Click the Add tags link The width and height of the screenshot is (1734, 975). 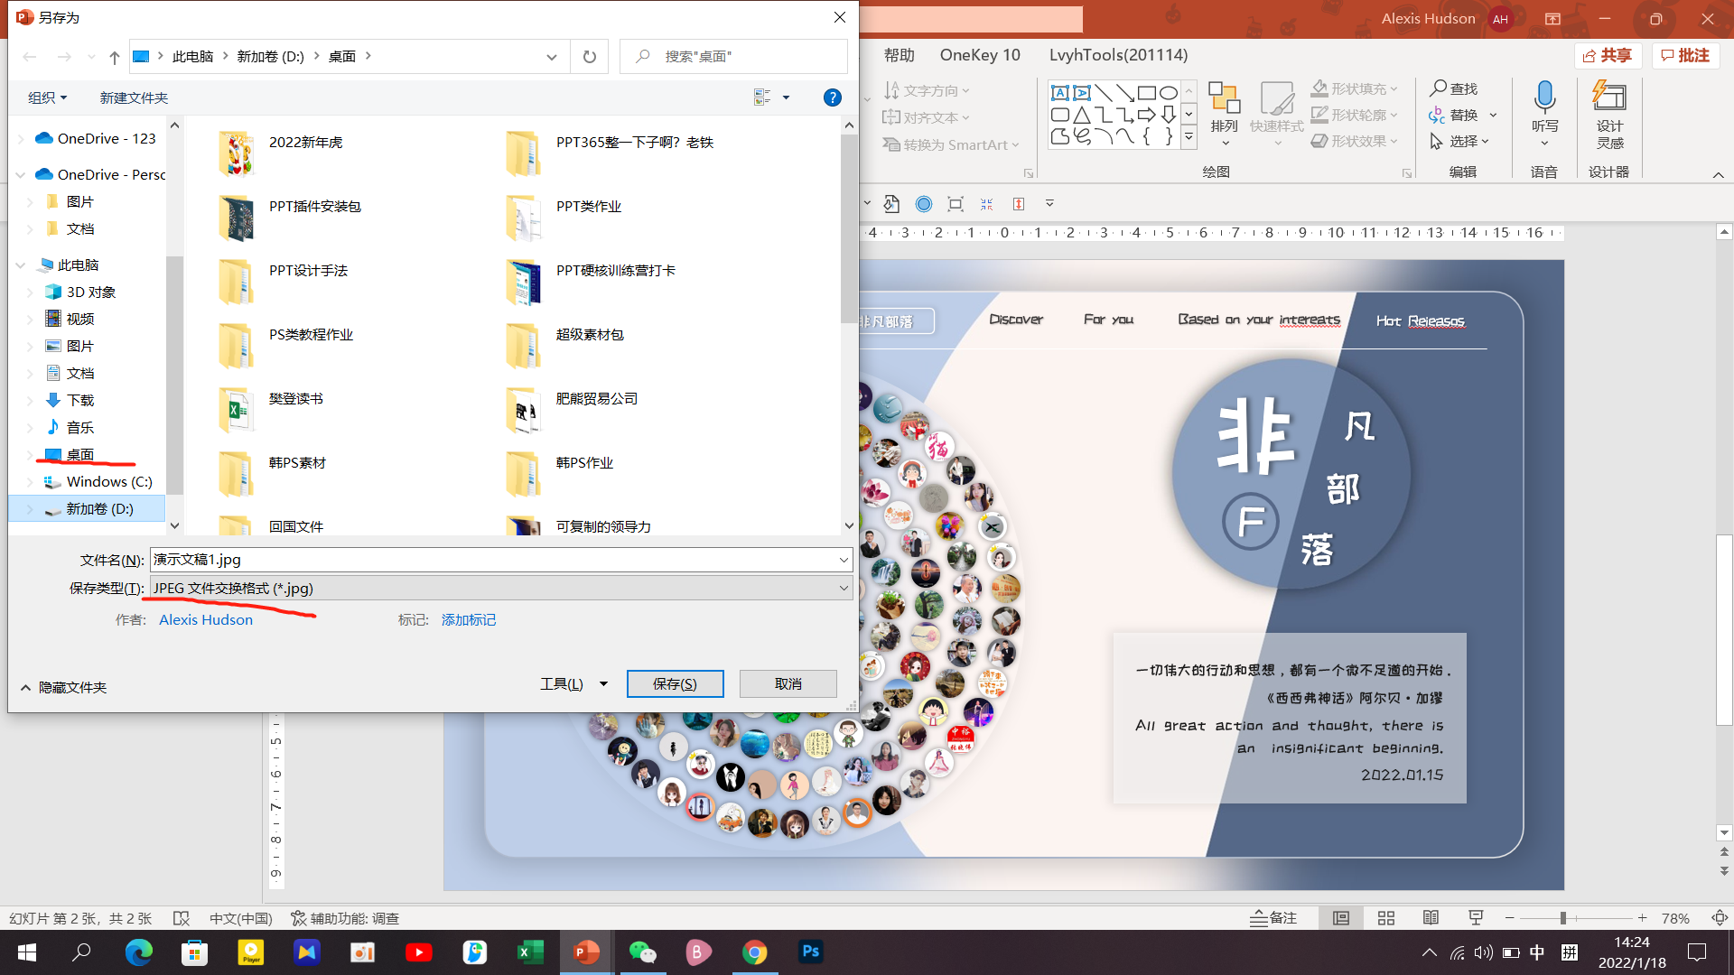pos(469,620)
